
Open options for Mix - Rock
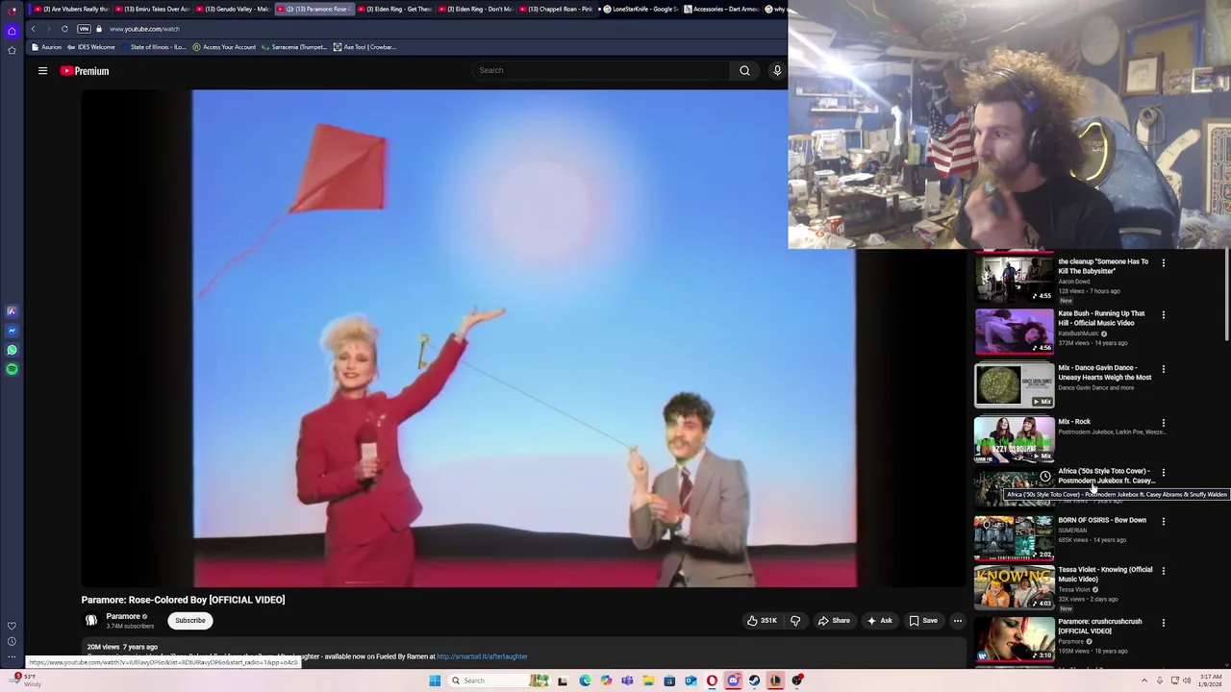(x=1164, y=422)
